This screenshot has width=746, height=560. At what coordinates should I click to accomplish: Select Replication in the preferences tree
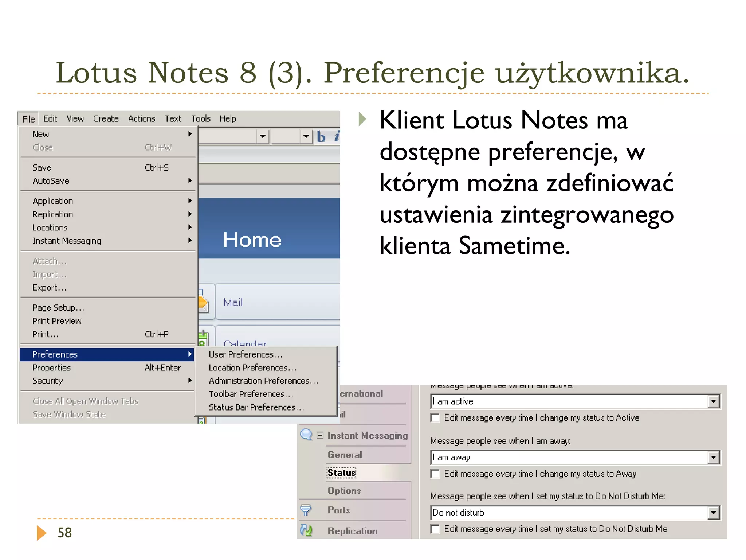click(352, 531)
